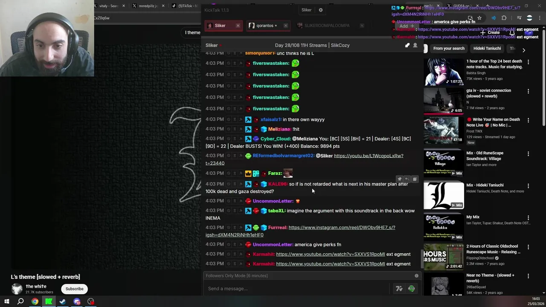The width and height of the screenshot is (546, 307).
Task: Copy the hovered KALE96 message
Action: pyautogui.click(x=415, y=179)
